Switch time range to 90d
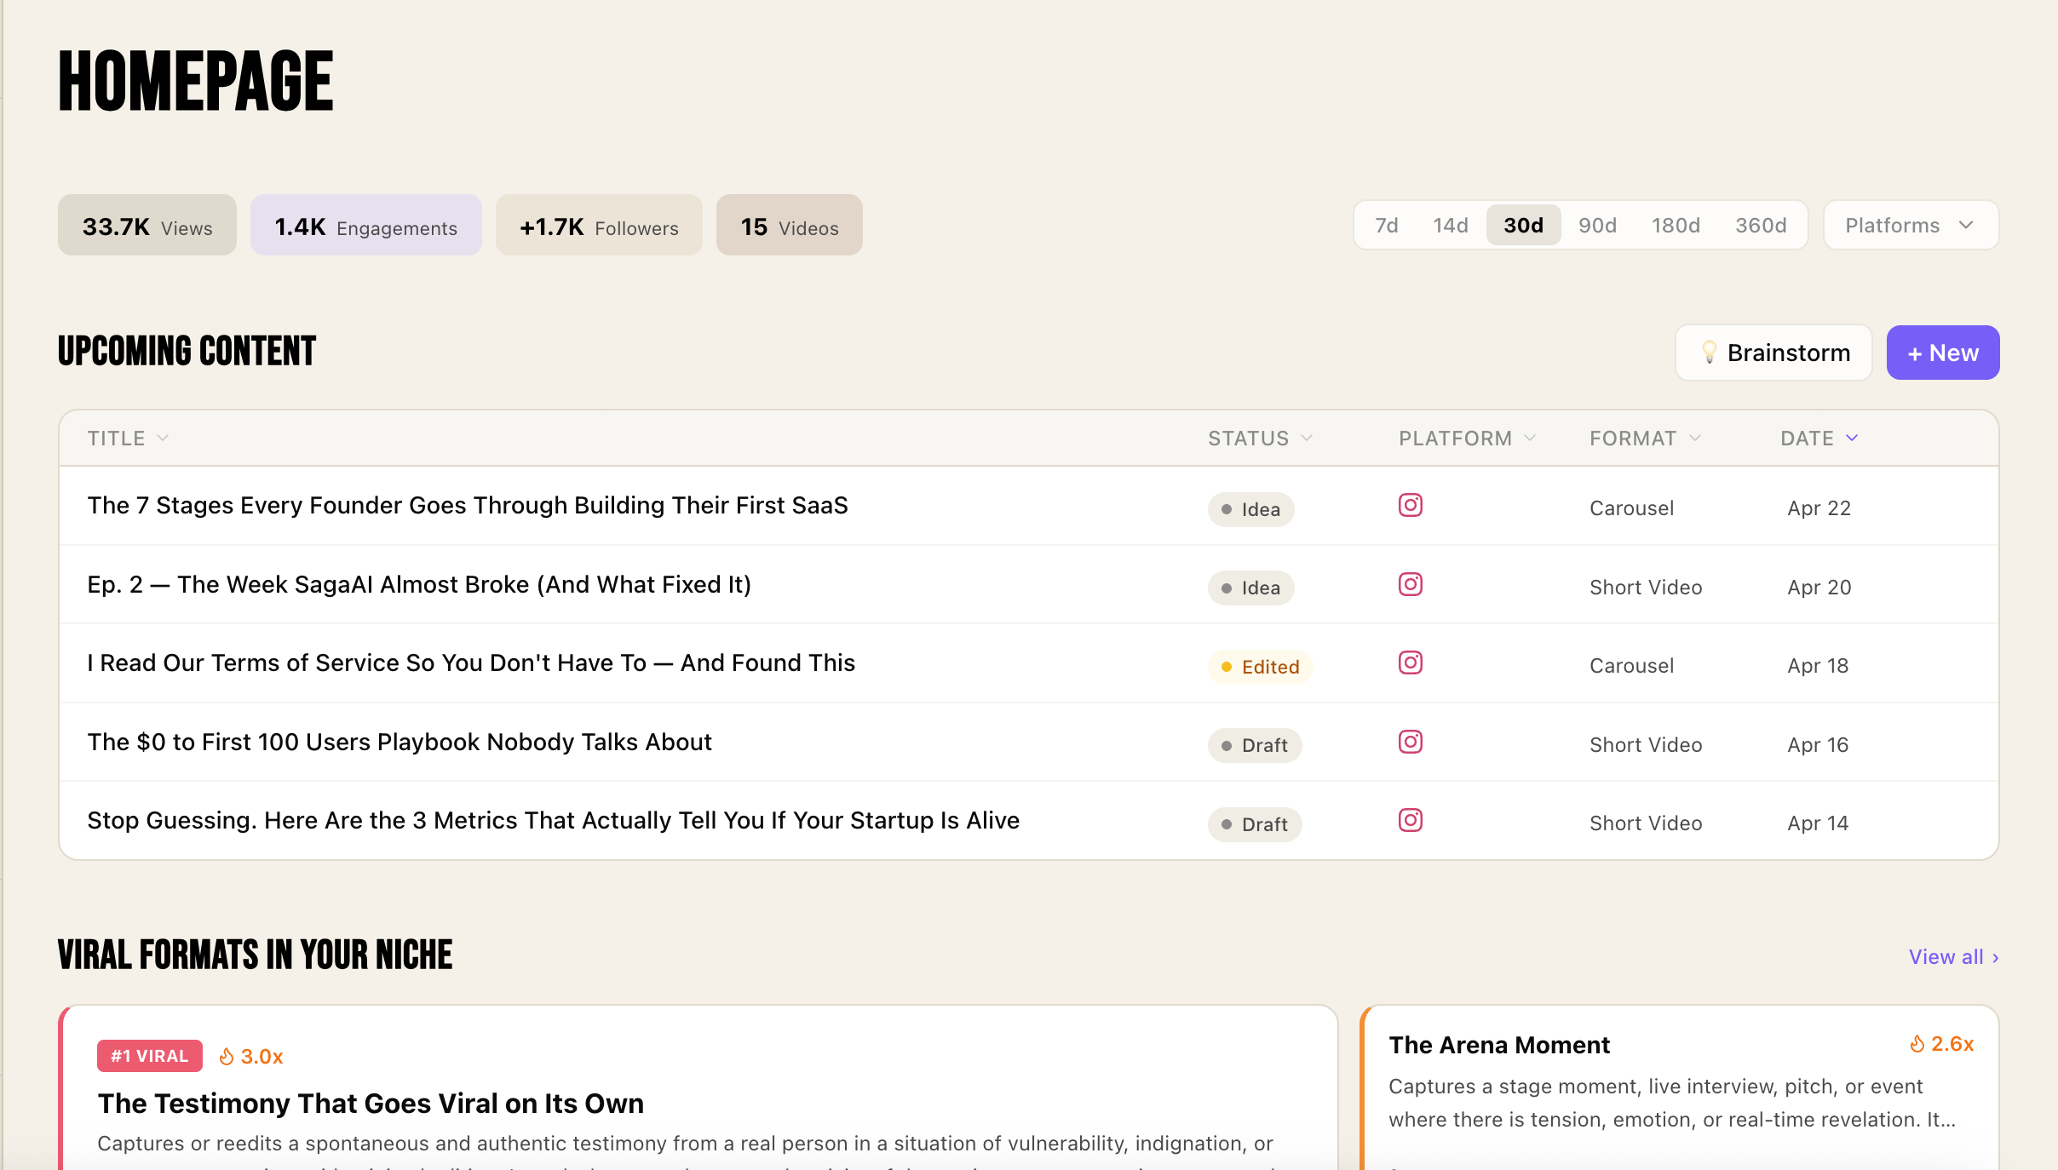The width and height of the screenshot is (2058, 1170). [1597, 226]
